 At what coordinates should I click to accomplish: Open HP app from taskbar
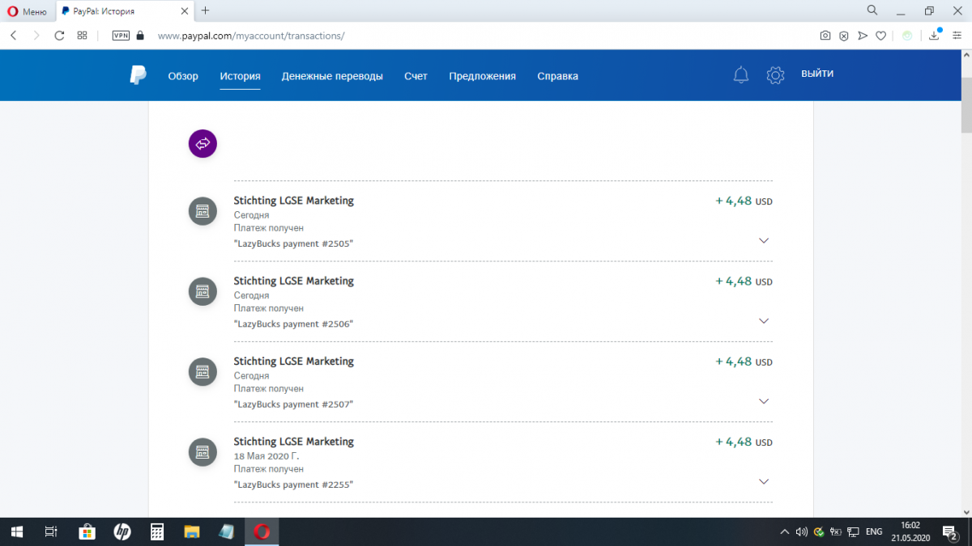click(x=122, y=531)
